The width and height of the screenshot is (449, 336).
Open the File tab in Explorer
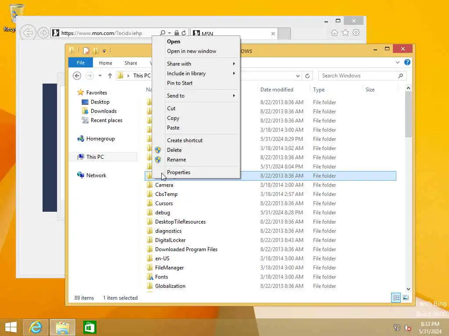point(81,63)
